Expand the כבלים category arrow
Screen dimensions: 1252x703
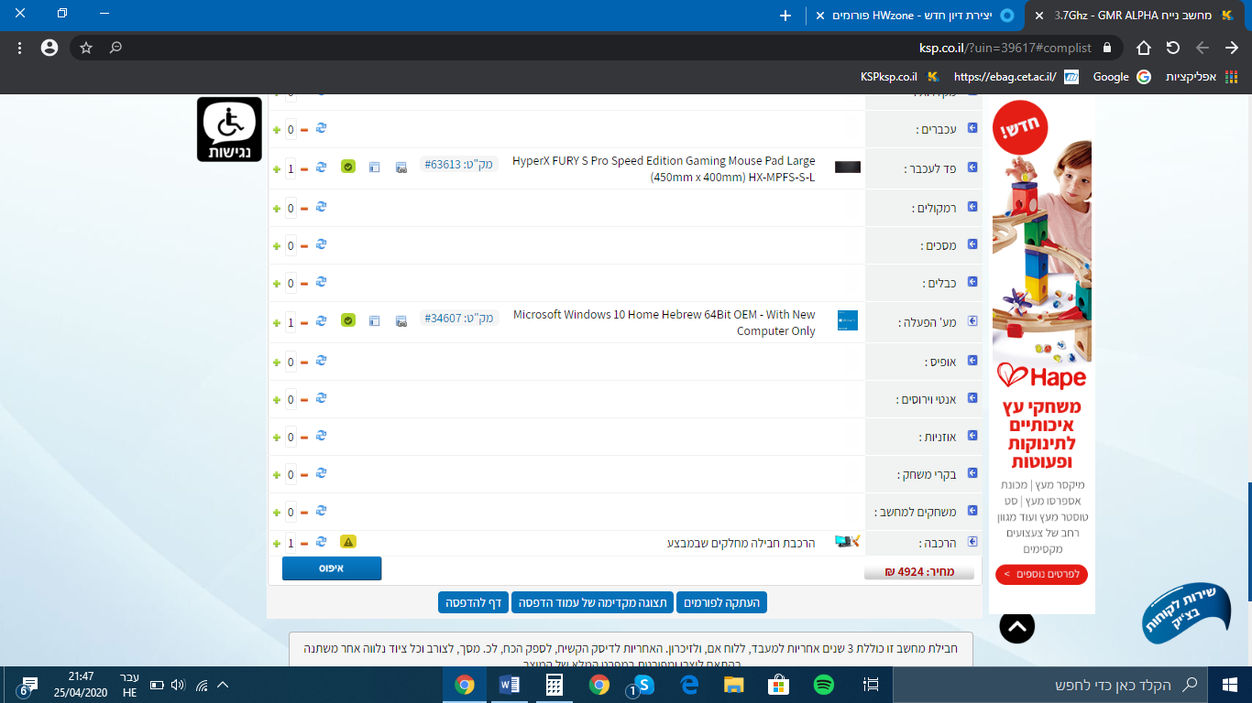pos(972,282)
